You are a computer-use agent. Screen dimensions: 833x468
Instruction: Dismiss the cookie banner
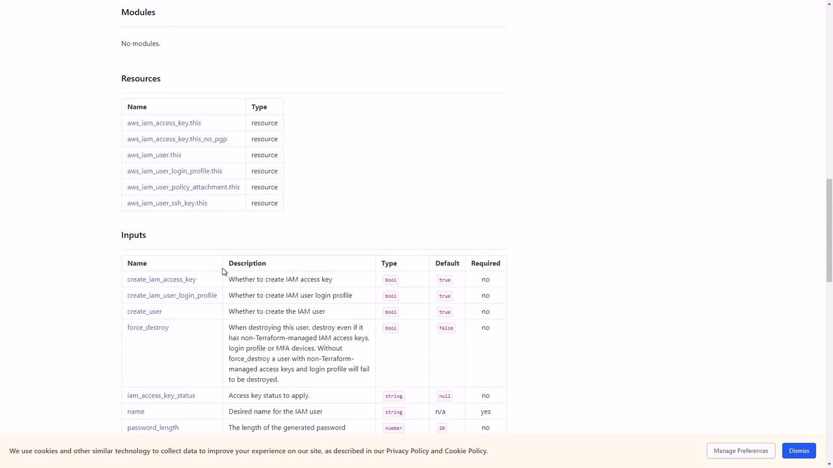click(799, 450)
